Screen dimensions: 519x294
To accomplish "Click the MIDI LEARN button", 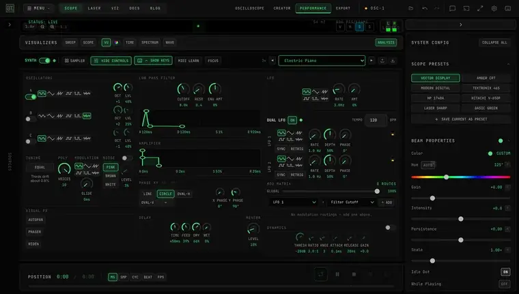I will 188,61.
